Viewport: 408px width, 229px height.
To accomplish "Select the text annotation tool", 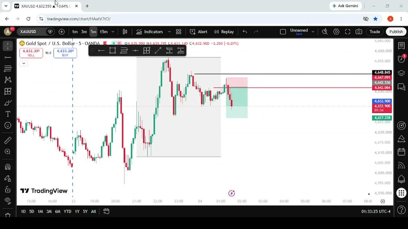I will (x=8, y=114).
